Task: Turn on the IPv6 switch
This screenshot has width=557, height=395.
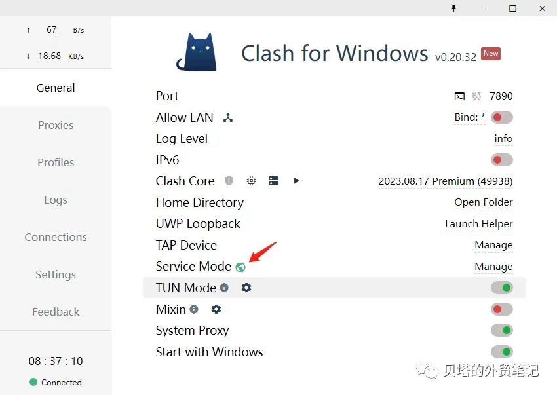Action: (x=501, y=160)
